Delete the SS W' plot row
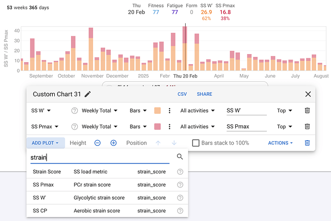The image size is (331, 221). 307,110
